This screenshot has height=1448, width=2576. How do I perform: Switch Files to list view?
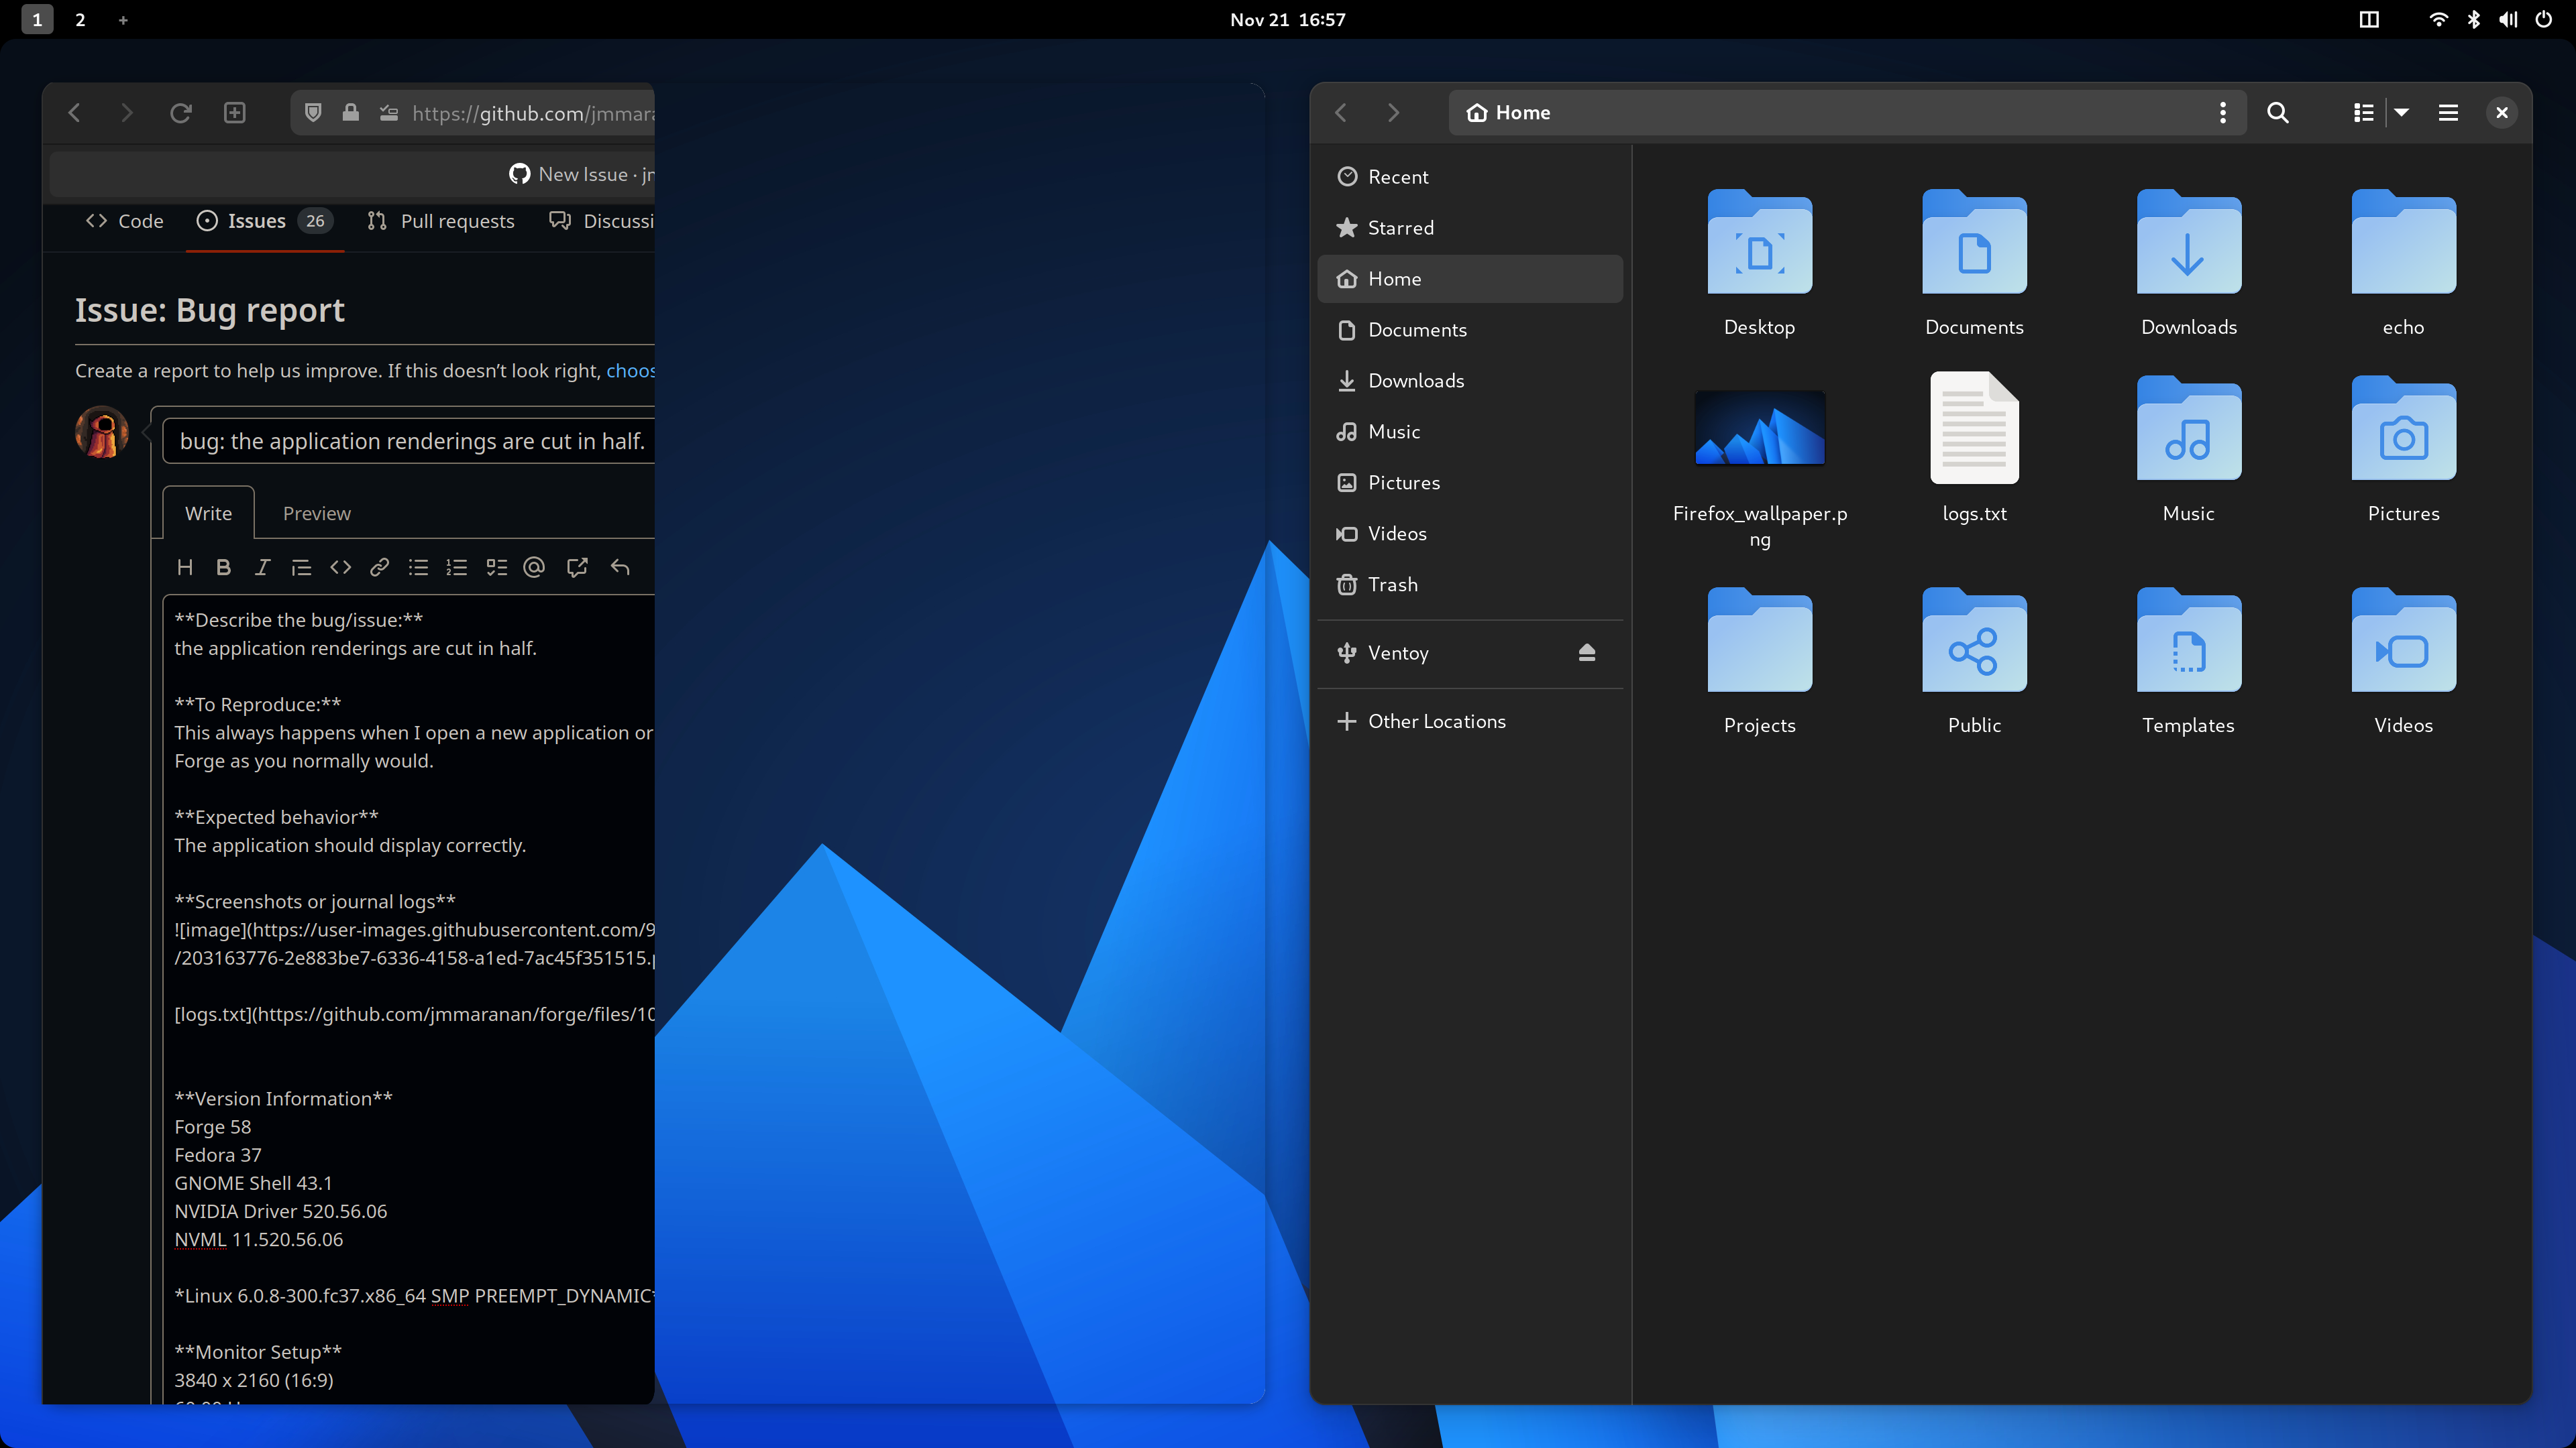[2363, 112]
